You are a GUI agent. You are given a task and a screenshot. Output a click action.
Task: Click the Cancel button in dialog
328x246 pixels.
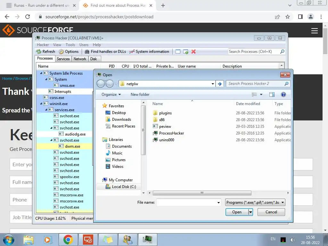271,212
